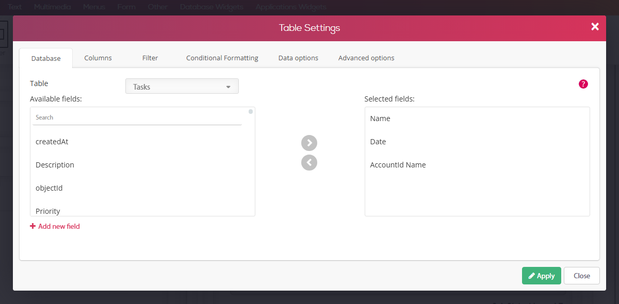Remove field using the left arrow button
Viewport: 619px width, 304px height.
click(x=309, y=162)
